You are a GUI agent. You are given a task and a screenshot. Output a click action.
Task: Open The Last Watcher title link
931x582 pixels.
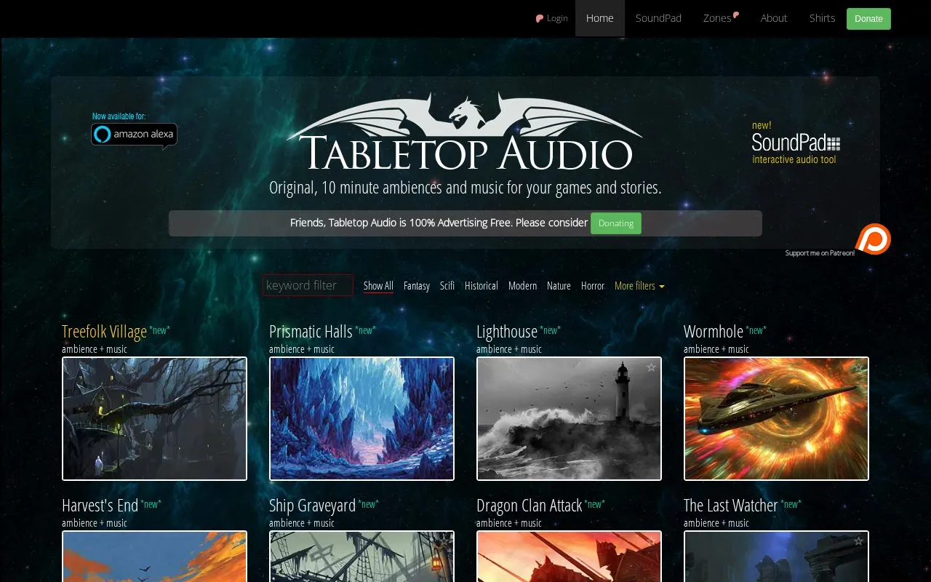click(731, 506)
